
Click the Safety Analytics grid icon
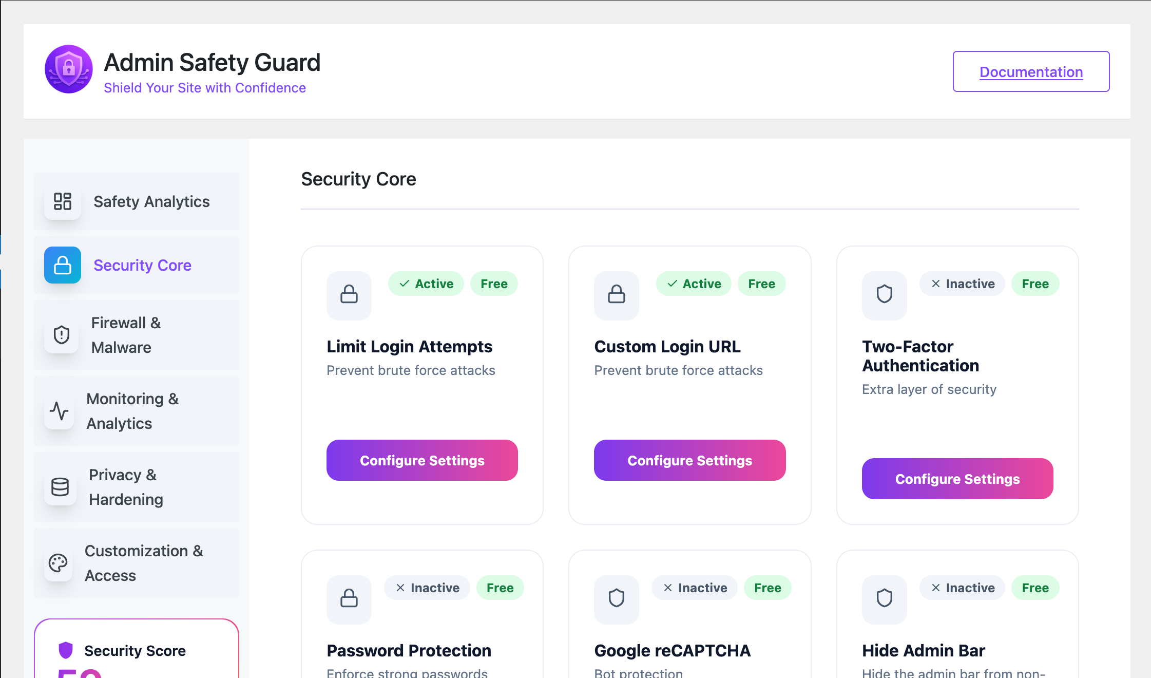coord(63,201)
